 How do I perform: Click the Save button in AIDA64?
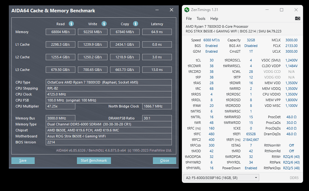23,160
